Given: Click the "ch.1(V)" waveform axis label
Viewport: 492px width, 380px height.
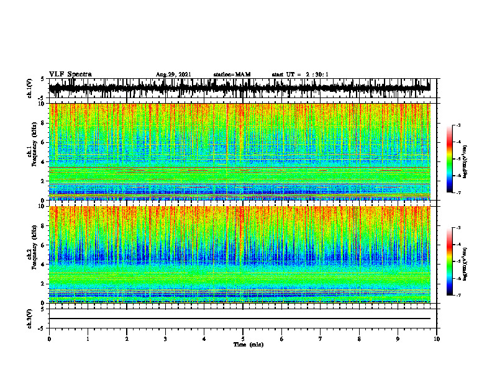Looking at the screenshot, I should pos(29,88).
